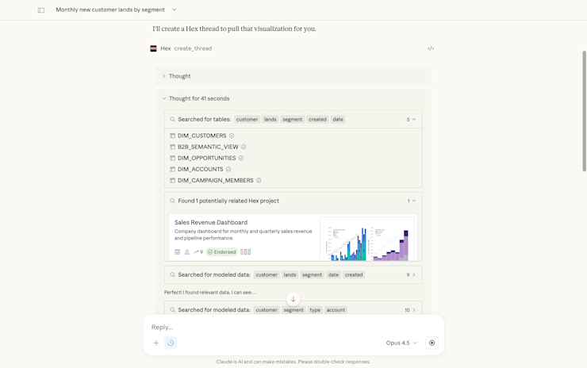
Task: Click the Hex logo icon
Action: (154, 48)
